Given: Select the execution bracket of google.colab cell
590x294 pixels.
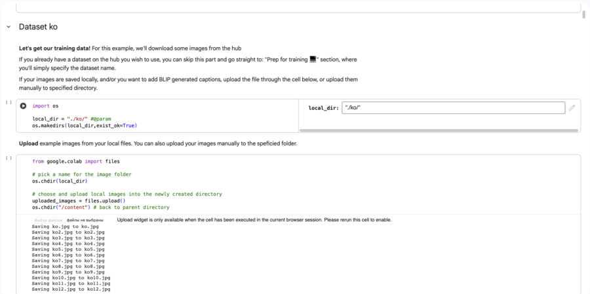Looking at the screenshot, I should pos(9,158).
